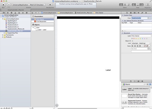Click File's Owner in the jump bar
This screenshot has height=109, width=152.
98,13
